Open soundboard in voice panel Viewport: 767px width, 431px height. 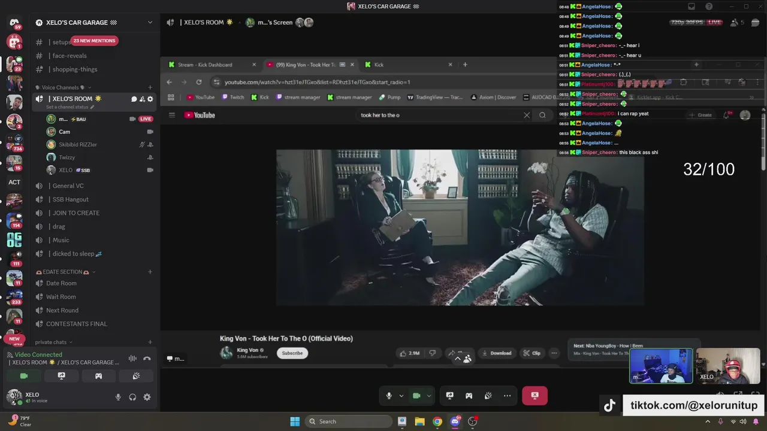[x=136, y=376]
